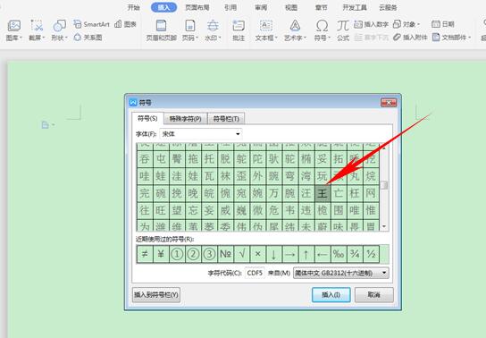Expand the 页码 dropdown arrow
The width and height of the screenshot is (486, 338).
(x=197, y=38)
